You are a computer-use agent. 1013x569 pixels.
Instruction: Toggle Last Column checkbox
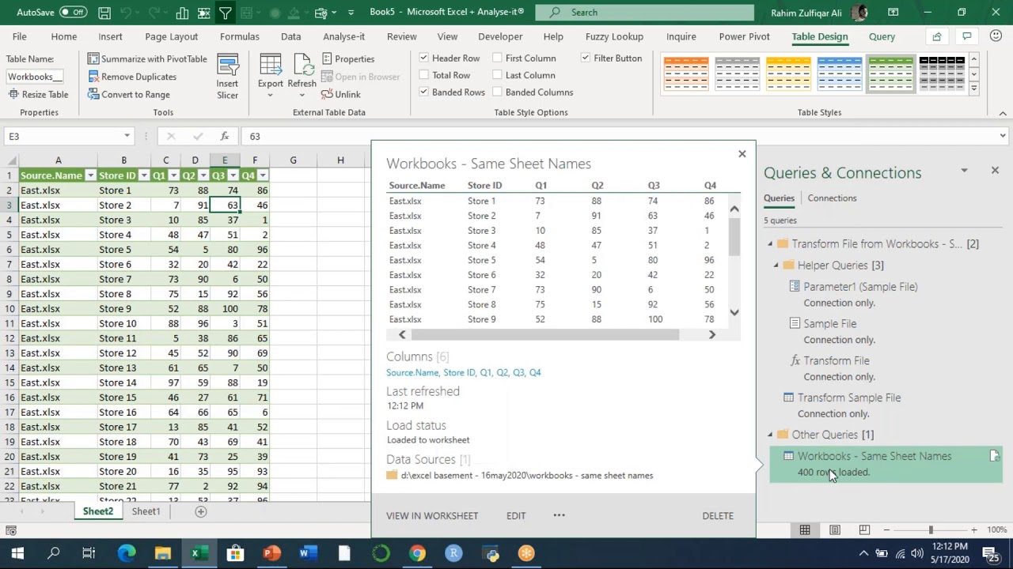(x=497, y=75)
